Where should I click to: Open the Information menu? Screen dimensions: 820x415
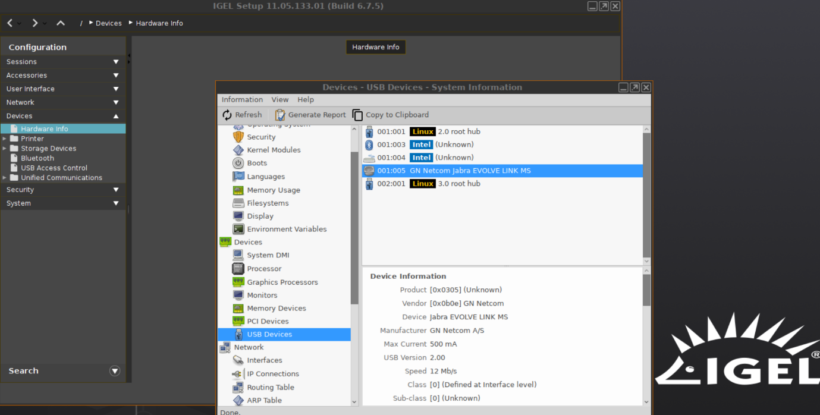242,100
